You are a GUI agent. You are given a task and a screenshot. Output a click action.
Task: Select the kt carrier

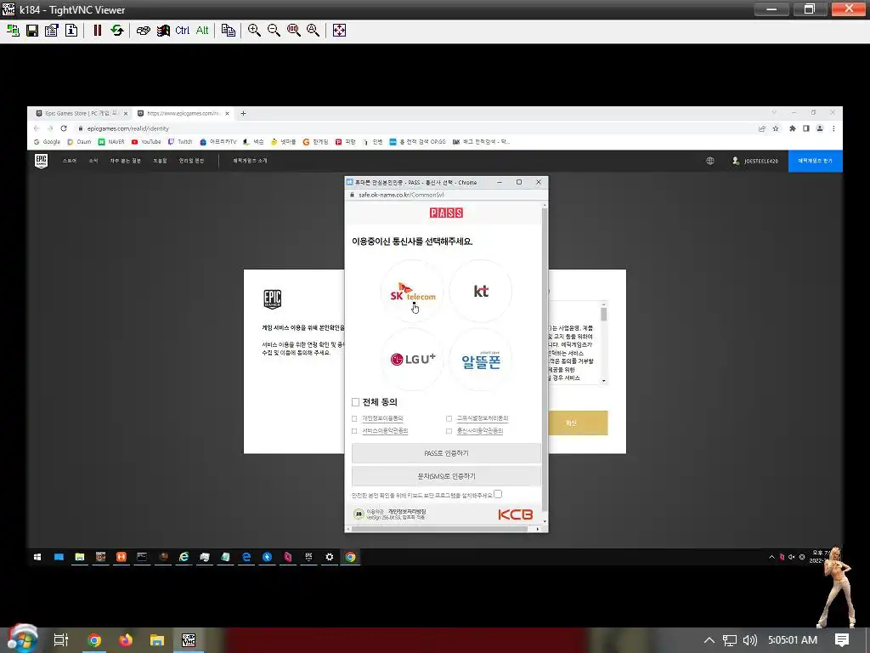tap(481, 291)
